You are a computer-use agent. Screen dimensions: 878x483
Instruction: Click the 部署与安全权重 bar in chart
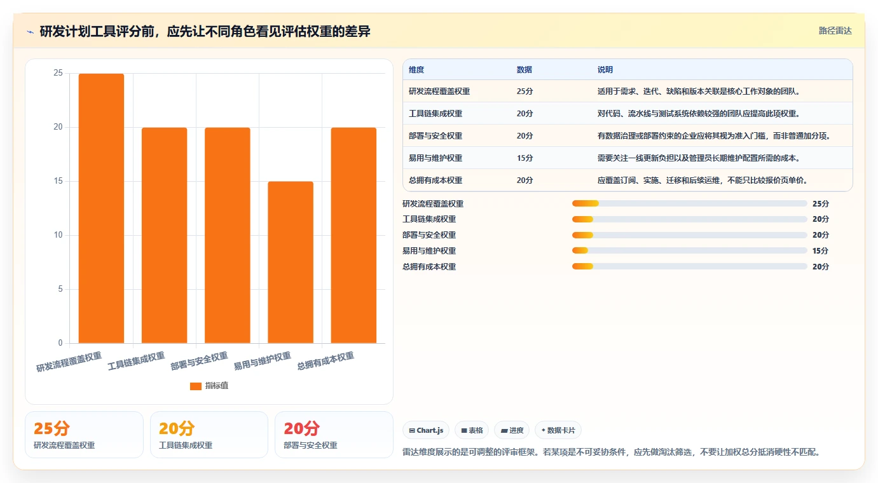(227, 235)
